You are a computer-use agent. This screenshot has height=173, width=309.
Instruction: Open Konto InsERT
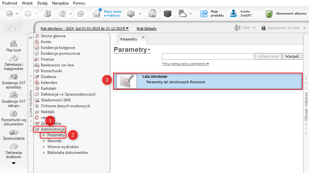pos(241,13)
